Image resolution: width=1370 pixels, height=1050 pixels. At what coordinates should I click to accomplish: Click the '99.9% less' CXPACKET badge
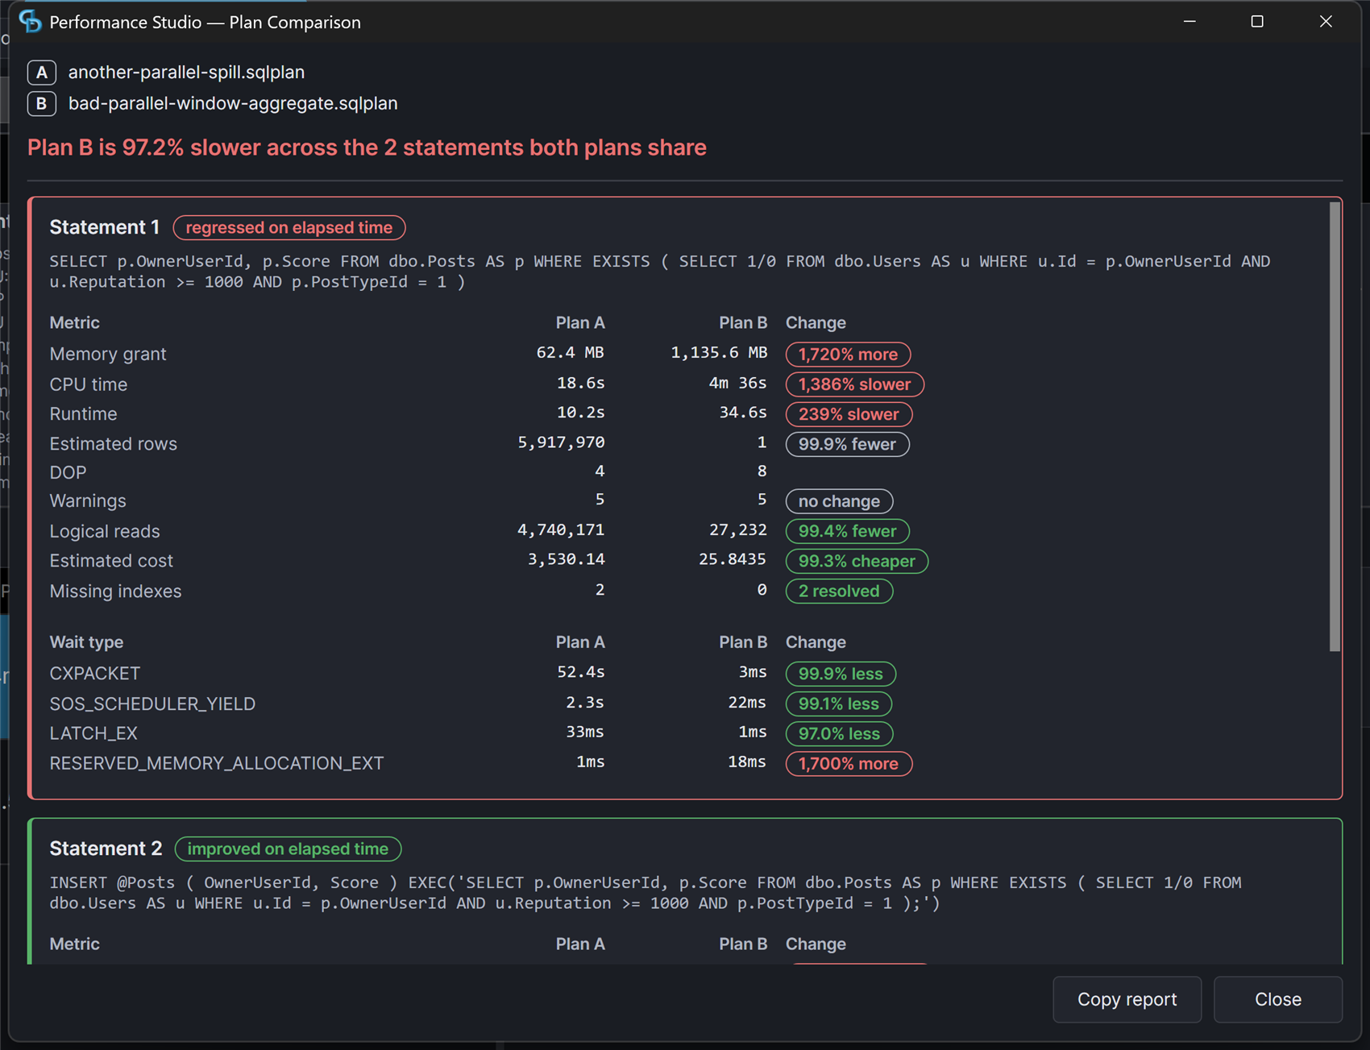click(x=841, y=674)
